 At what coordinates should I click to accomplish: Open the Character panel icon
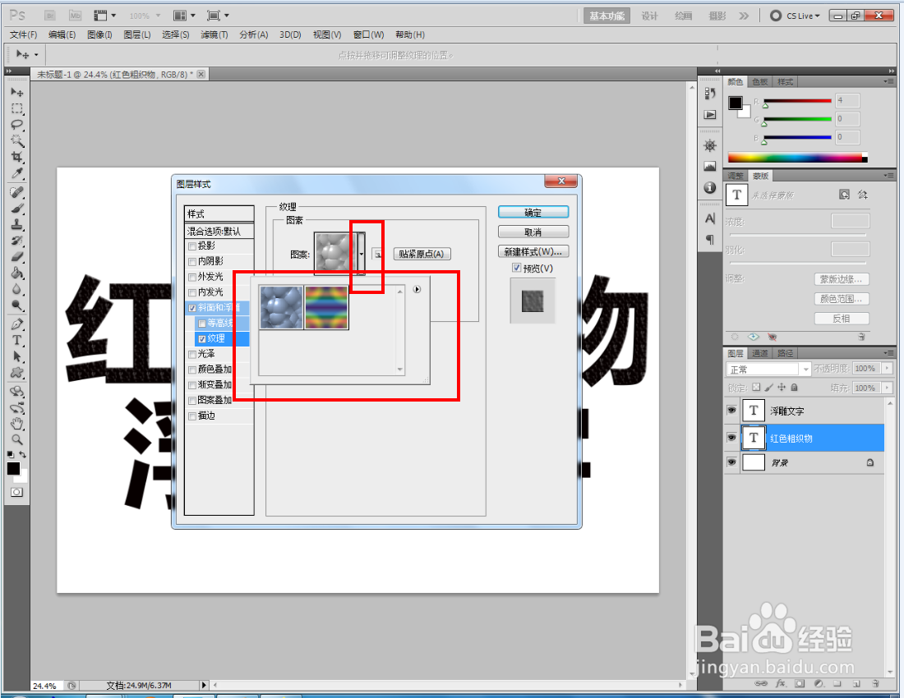710,218
